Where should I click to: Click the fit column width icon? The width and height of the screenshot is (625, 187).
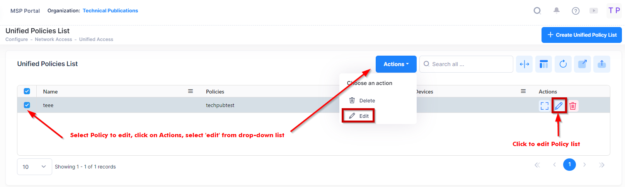click(524, 64)
